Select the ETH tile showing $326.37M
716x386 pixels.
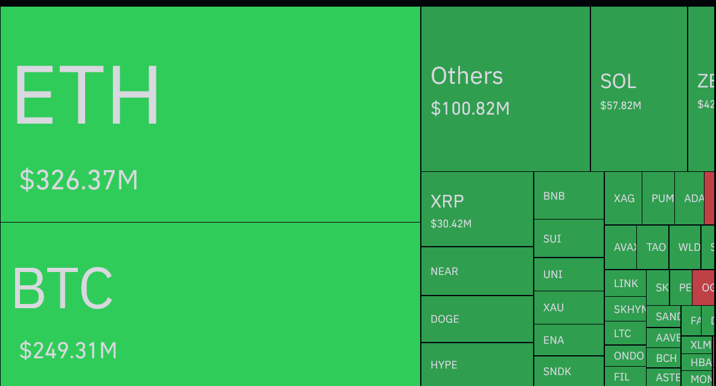click(210, 114)
